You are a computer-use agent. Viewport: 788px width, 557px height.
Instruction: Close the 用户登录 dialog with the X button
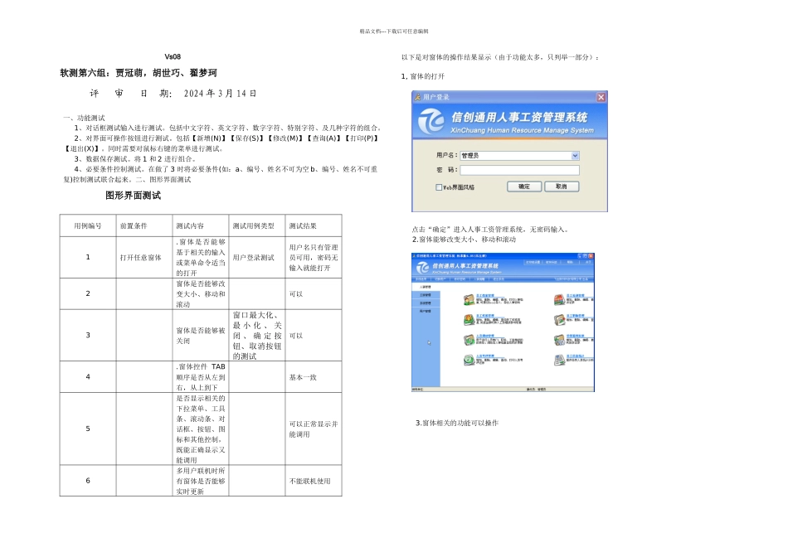click(601, 97)
